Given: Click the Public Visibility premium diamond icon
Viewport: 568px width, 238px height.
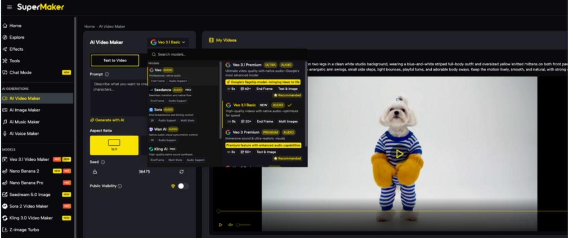Looking at the screenshot, I should point(172,186).
